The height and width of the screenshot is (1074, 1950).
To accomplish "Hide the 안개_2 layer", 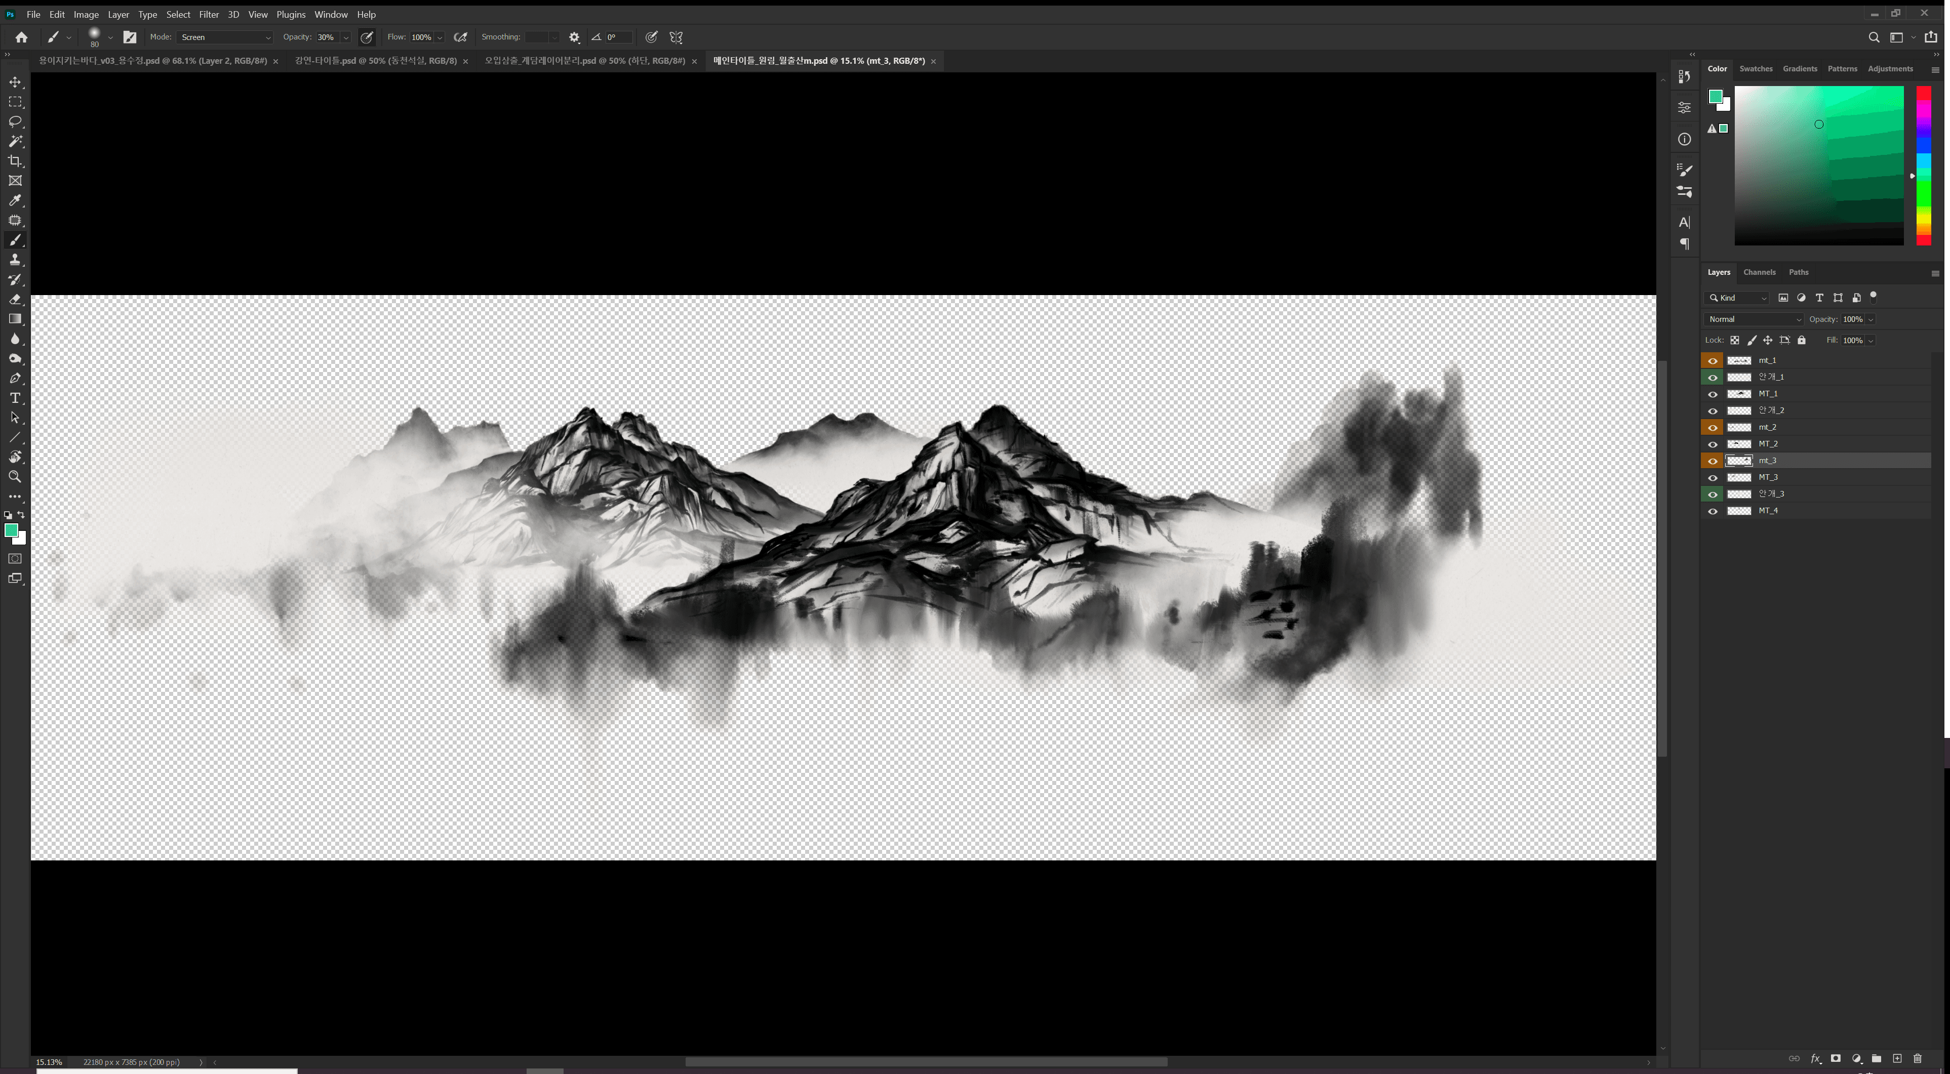I will coord(1713,411).
